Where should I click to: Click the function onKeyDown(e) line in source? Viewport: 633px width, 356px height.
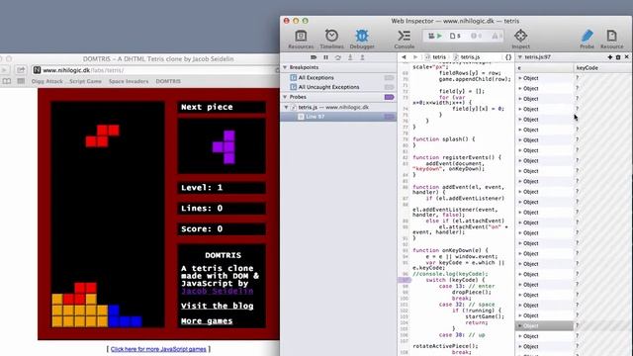coord(450,250)
